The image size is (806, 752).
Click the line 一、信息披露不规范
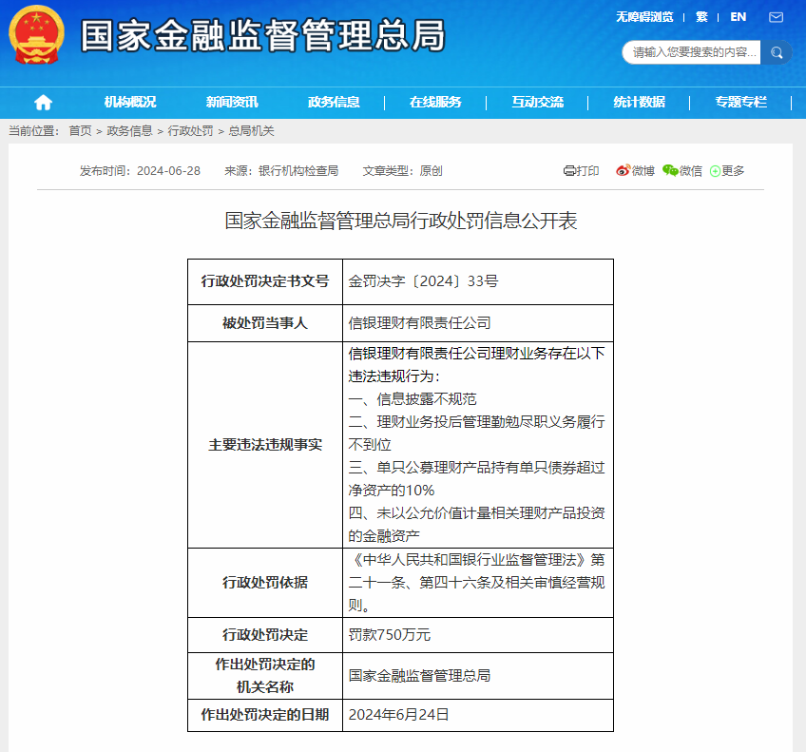(x=413, y=399)
